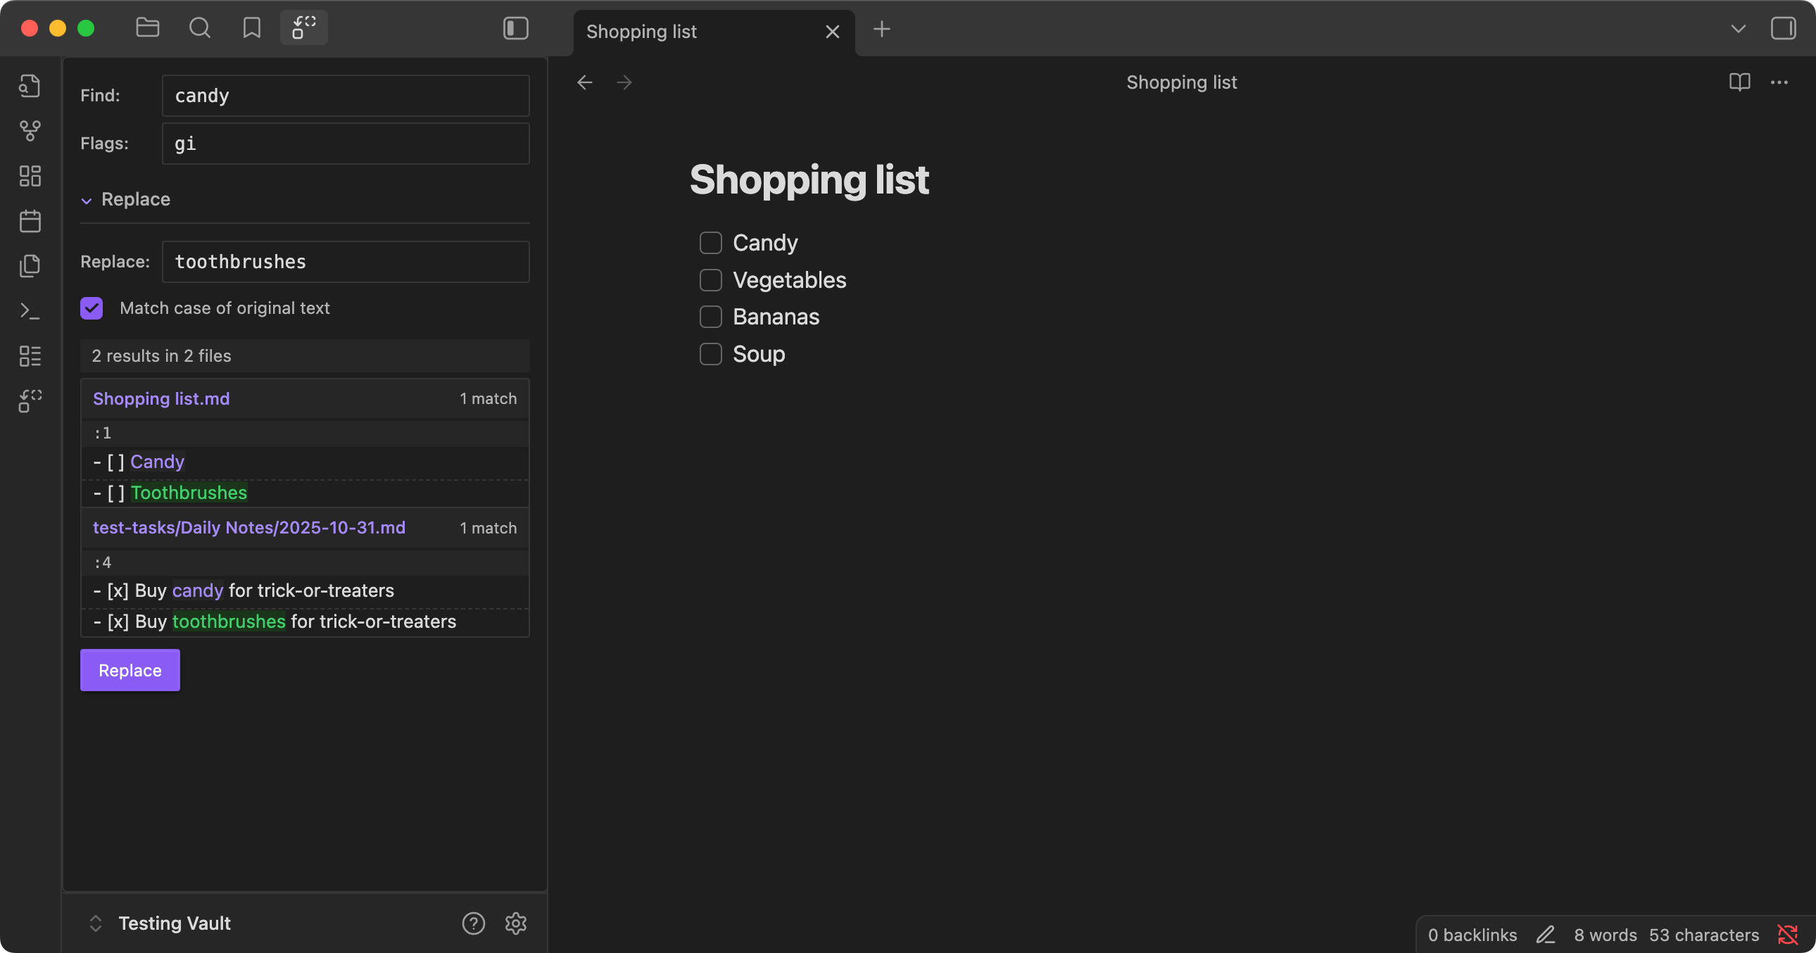Open the Shopping list.md result file link
Image resolution: width=1816 pixels, height=953 pixels.
coord(160,398)
